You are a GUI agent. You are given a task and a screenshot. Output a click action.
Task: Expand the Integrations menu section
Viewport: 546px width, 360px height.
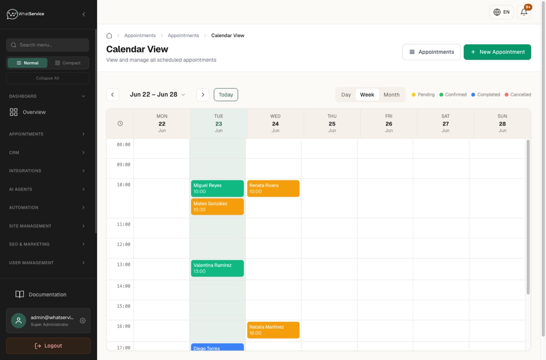pyautogui.click(x=47, y=171)
